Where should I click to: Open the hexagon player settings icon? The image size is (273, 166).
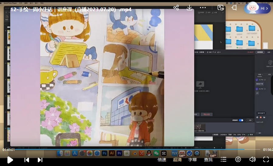[238, 159]
